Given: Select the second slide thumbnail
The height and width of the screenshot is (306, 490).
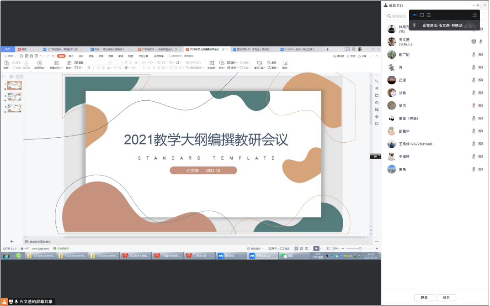Looking at the screenshot, I should pos(14,97).
